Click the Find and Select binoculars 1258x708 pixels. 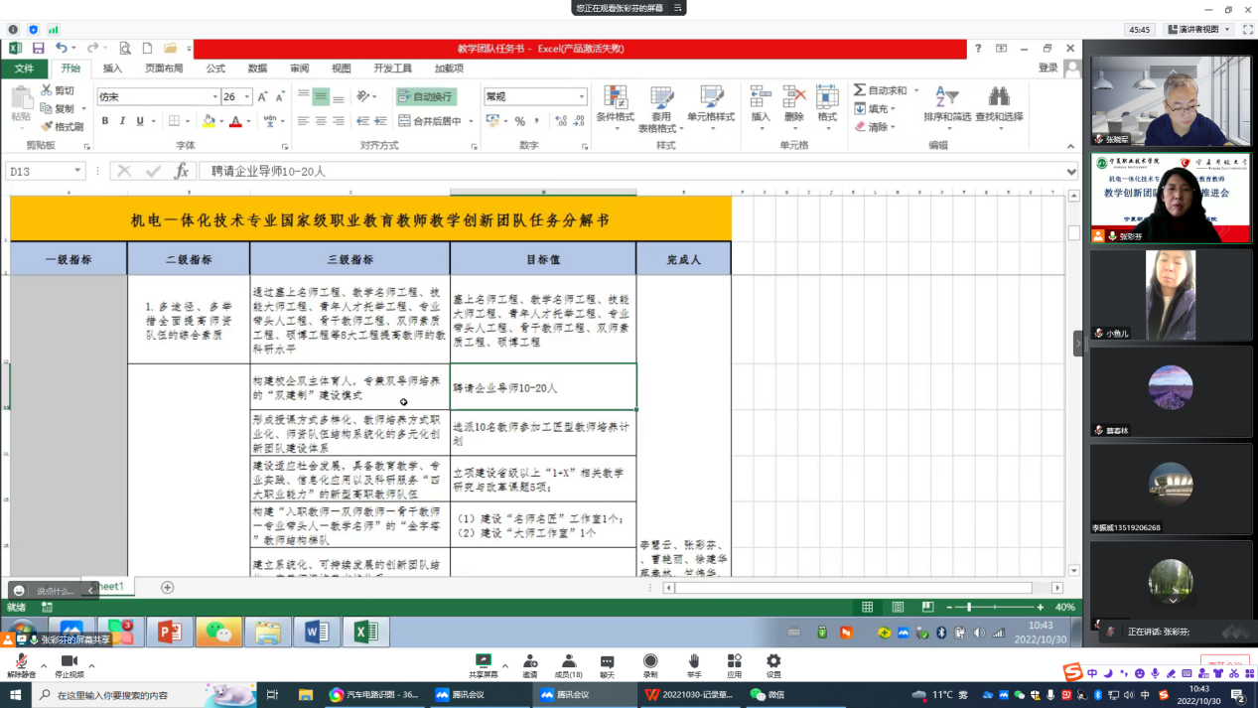(998, 104)
